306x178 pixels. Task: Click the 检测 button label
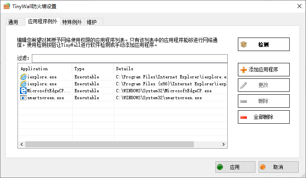pyautogui.click(x=263, y=44)
